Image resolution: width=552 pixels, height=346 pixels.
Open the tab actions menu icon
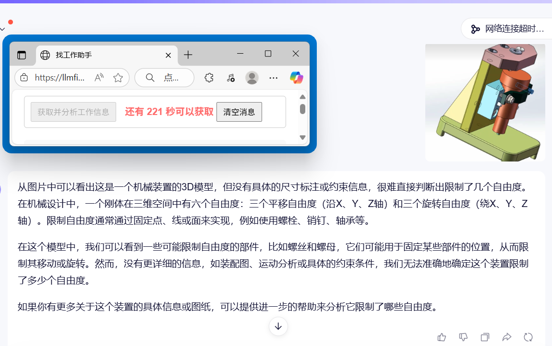(22, 55)
